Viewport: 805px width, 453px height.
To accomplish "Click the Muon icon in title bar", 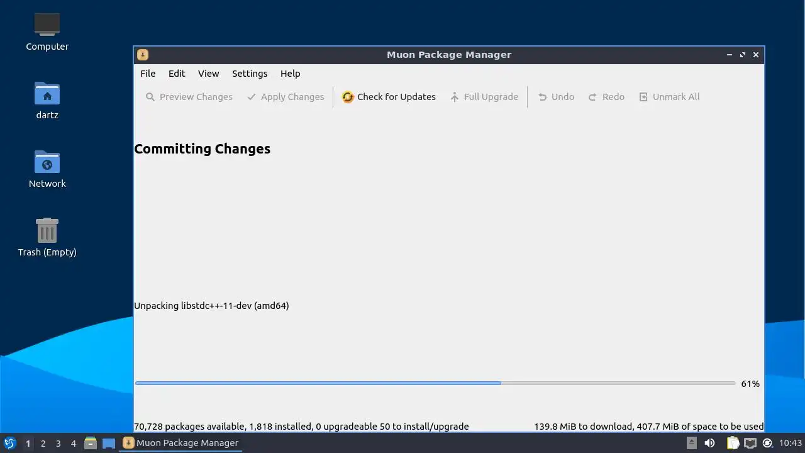I will (x=143, y=55).
